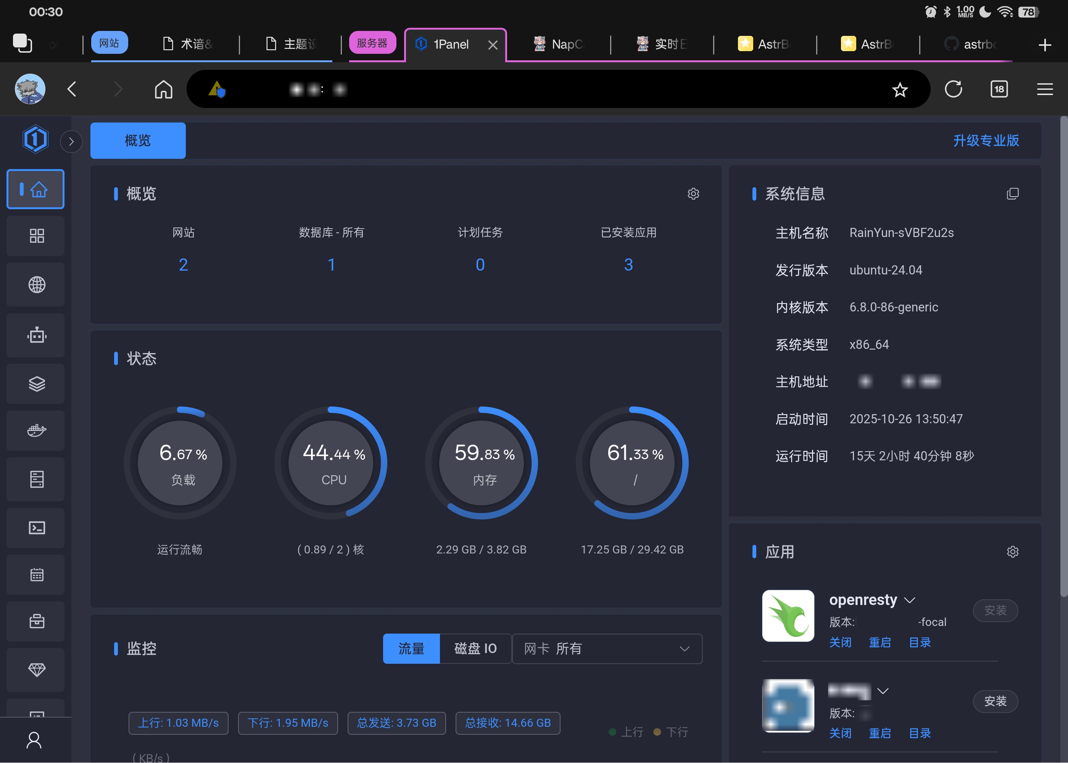Screen dimensions: 1068x763
Task: Open the Docker containers sidebar icon
Action: tap(36, 431)
